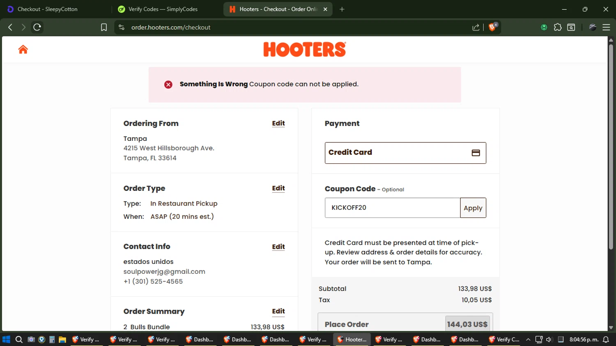616x346 pixels.
Task: Click the credit card icon in Payment
Action: pos(476,153)
